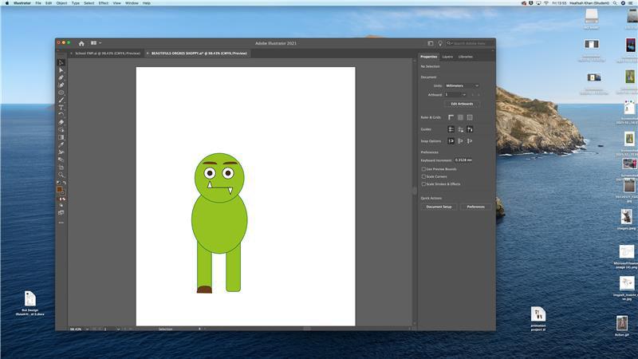The image size is (638, 359).
Task: Click the Stroke color swatch
Action: [63, 192]
